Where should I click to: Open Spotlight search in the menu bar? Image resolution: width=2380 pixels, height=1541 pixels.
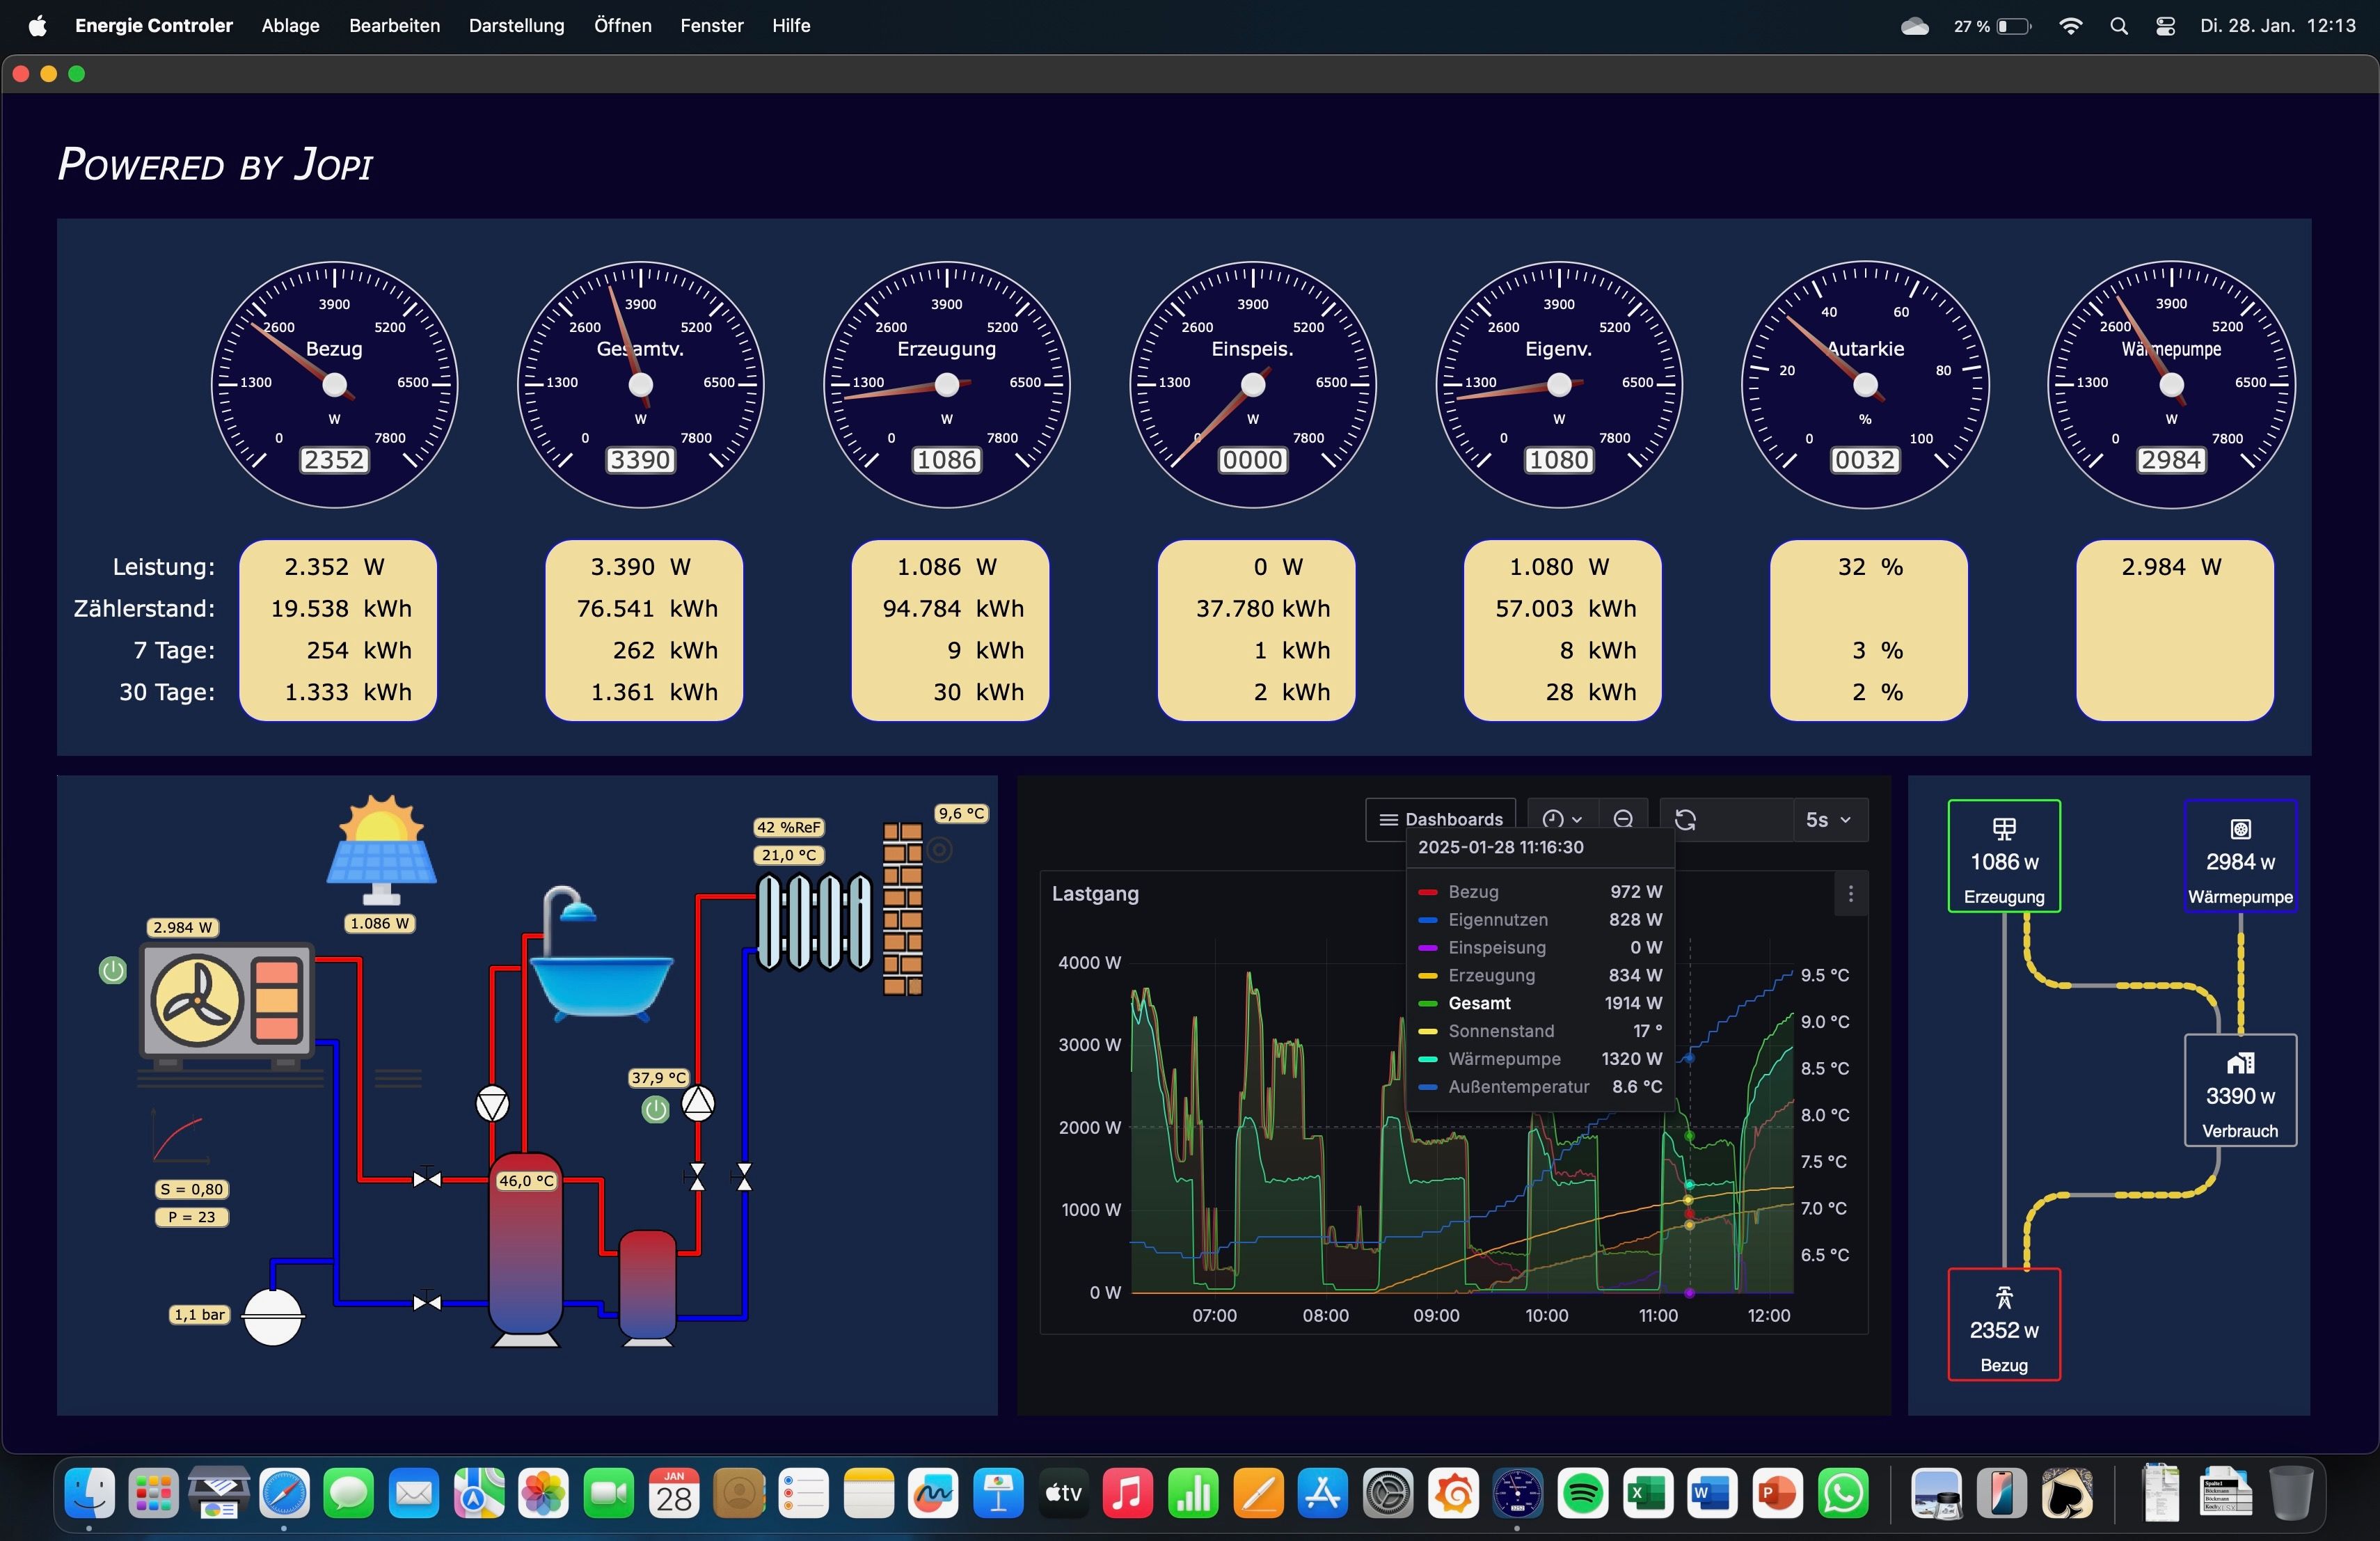pyautogui.click(x=2119, y=26)
